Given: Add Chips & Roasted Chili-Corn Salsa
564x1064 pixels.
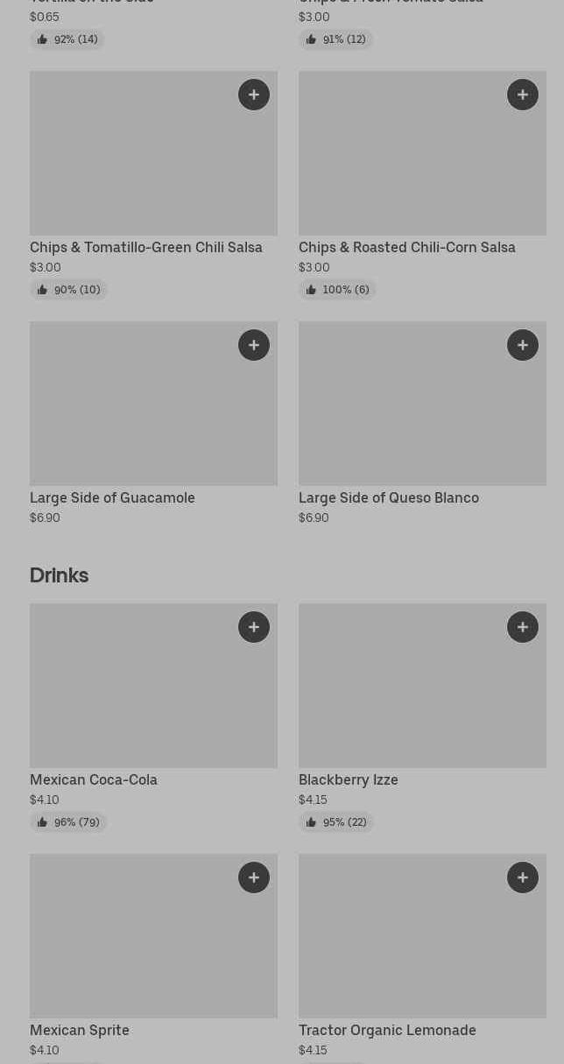Looking at the screenshot, I should click(x=523, y=95).
